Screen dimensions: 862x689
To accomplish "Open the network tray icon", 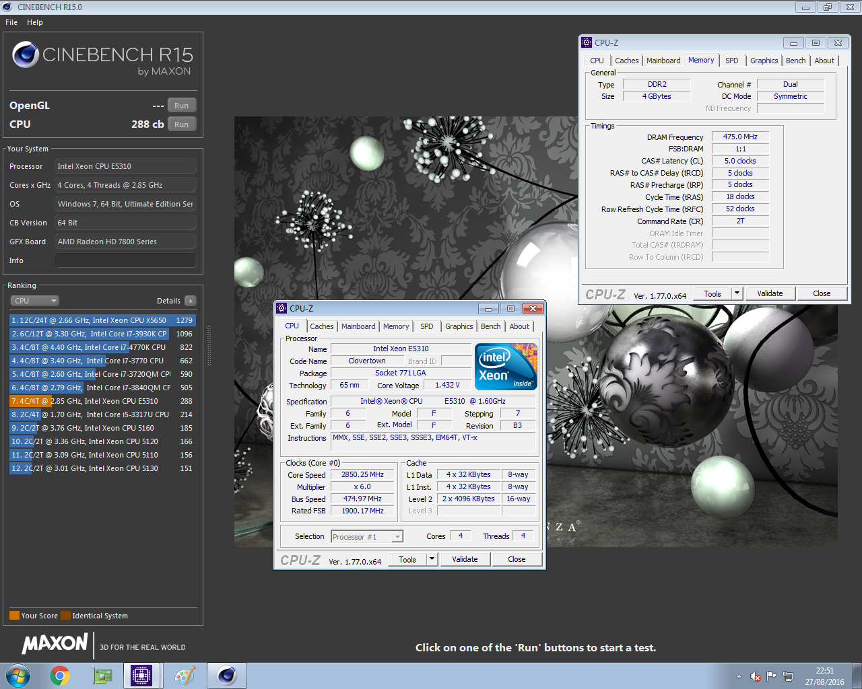I will click(x=788, y=676).
